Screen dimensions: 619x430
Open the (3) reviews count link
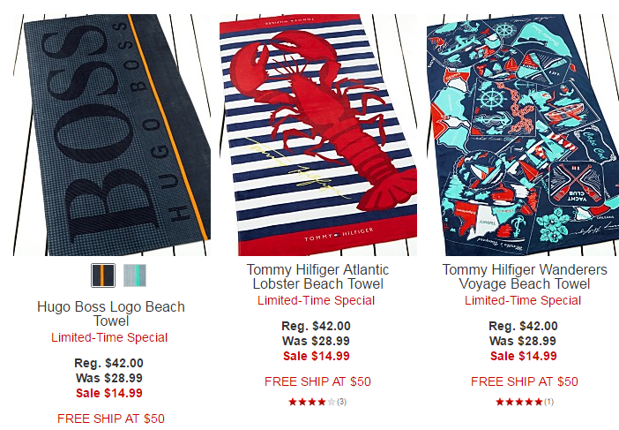click(341, 402)
